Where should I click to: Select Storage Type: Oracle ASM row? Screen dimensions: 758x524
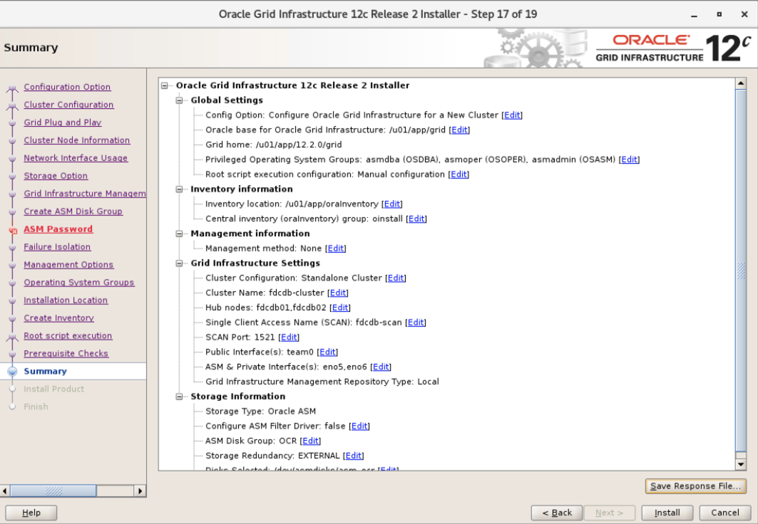point(260,412)
